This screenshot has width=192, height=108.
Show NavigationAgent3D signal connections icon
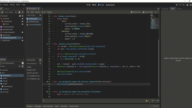click(22, 38)
